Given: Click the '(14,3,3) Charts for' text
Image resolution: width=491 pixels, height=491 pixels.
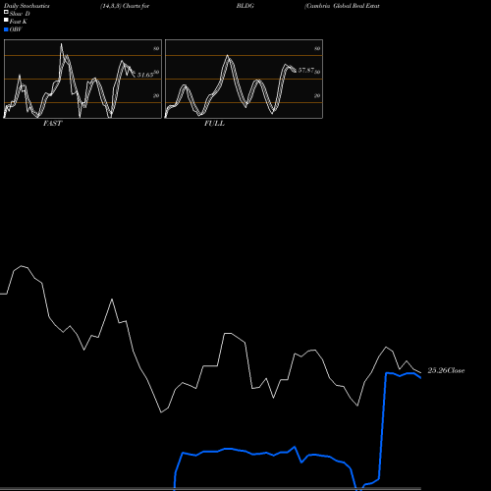Looking at the screenshot, I should pyautogui.click(x=125, y=6).
